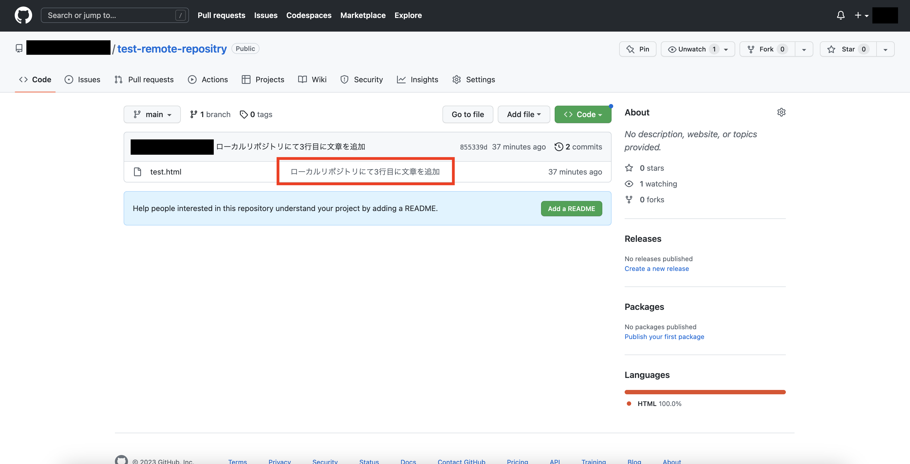Open the test.html file
The width and height of the screenshot is (910, 464).
pyautogui.click(x=166, y=172)
